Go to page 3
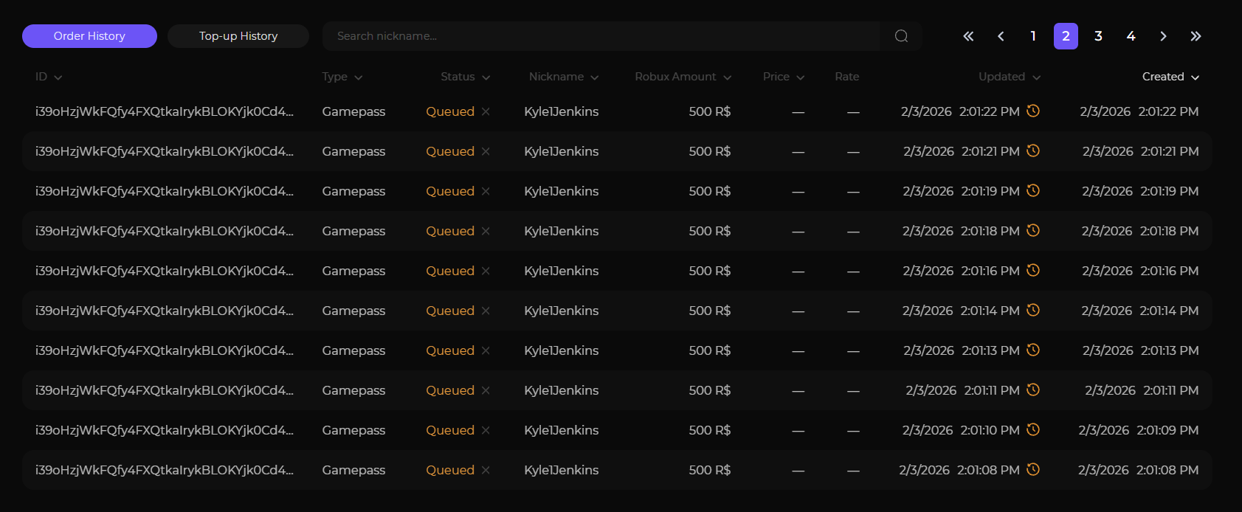 coord(1098,36)
